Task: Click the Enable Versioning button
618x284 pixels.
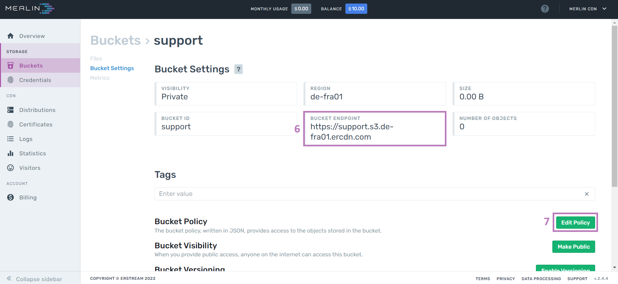Action: 566,268
